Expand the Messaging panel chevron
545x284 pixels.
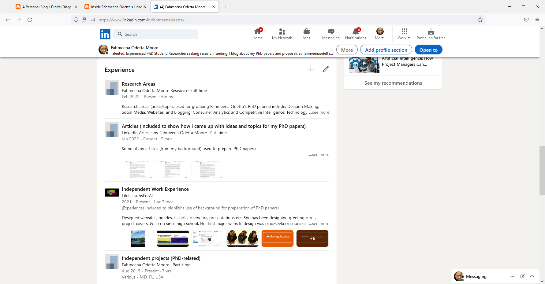pos(532,276)
